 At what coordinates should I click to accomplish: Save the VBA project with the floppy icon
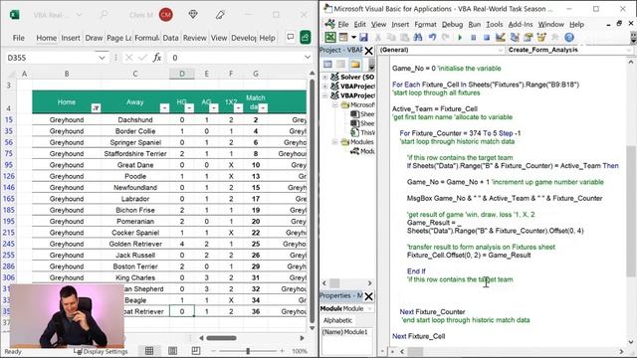pyautogui.click(x=363, y=38)
